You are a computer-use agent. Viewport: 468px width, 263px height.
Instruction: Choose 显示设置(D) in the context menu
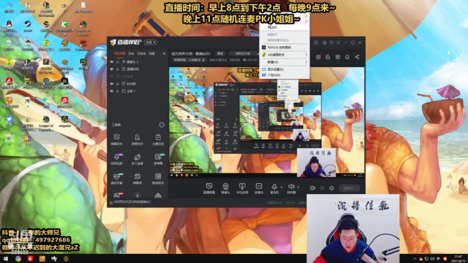tap(285, 69)
